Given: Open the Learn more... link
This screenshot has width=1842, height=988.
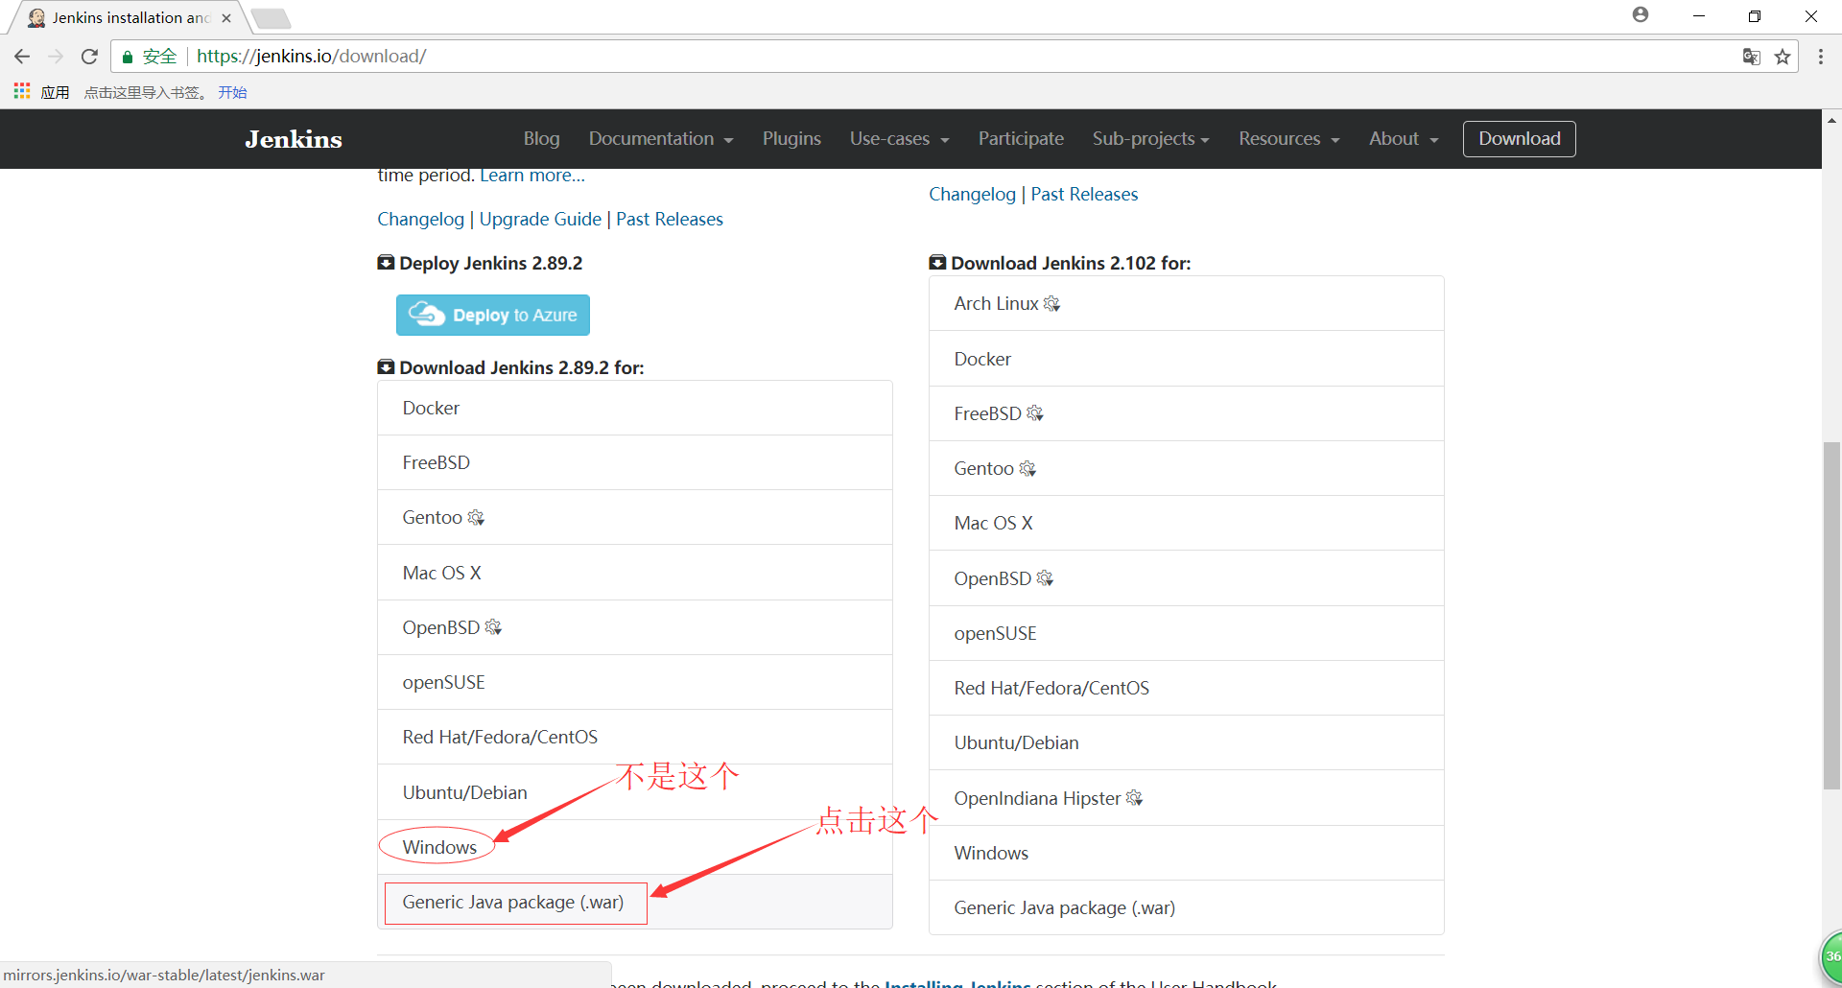Looking at the screenshot, I should tap(532, 176).
